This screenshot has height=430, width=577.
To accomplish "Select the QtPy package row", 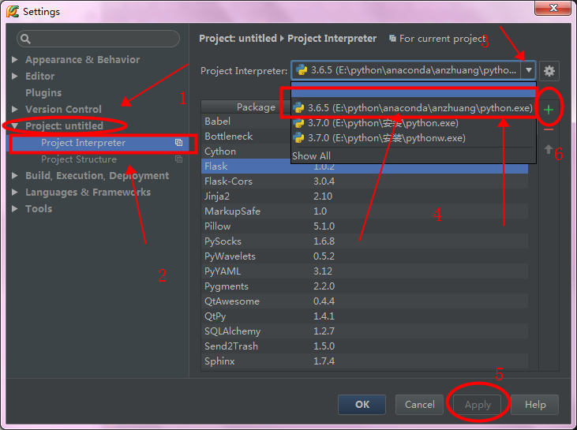I will 365,316.
